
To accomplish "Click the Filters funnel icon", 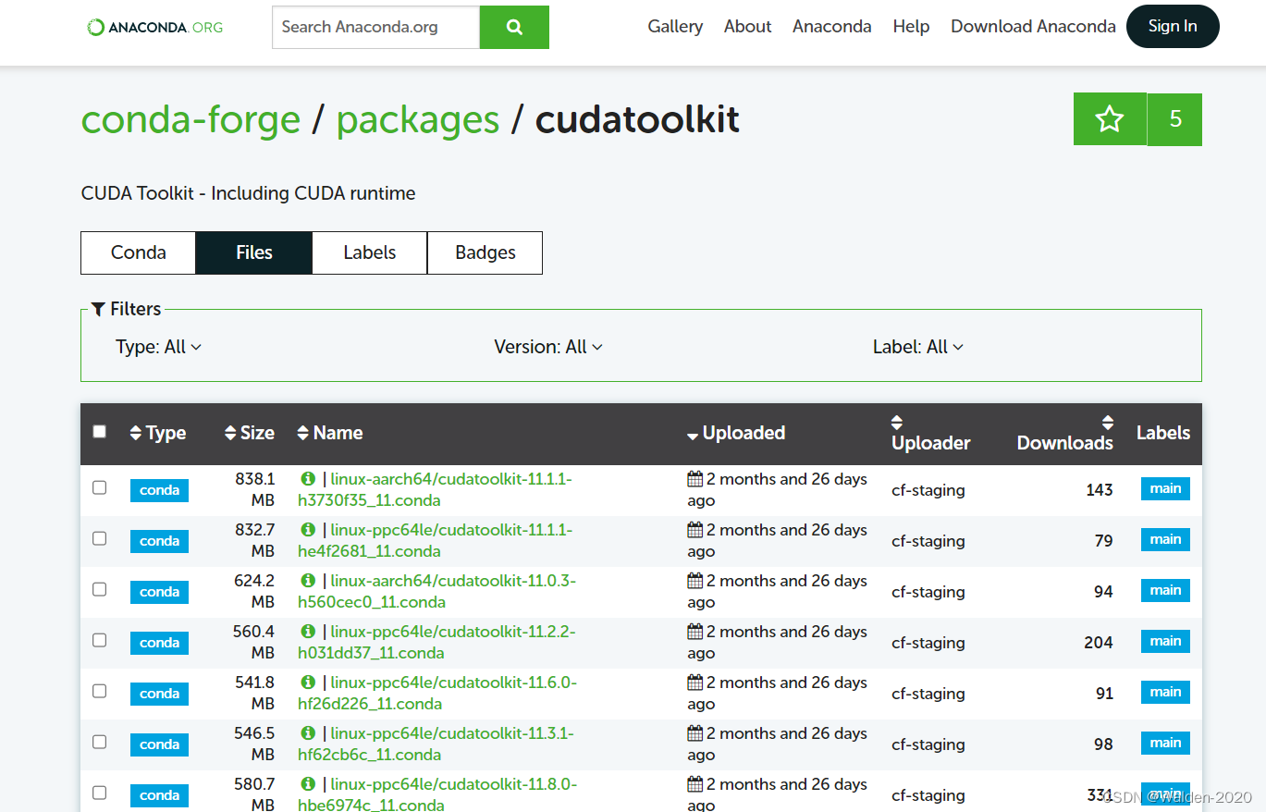I will [x=98, y=309].
